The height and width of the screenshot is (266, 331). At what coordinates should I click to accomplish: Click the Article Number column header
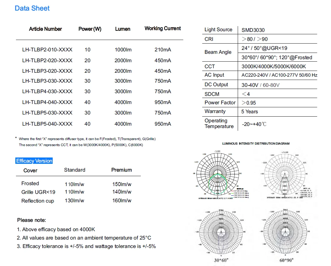click(45, 29)
